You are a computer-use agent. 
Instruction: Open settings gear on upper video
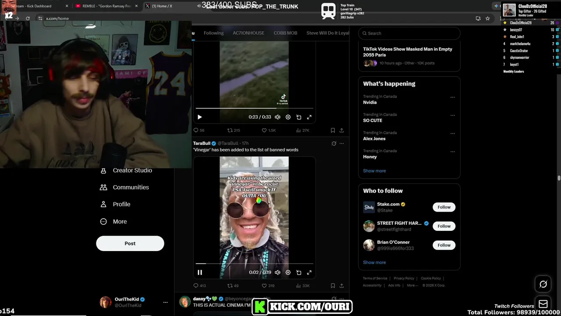tap(288, 117)
